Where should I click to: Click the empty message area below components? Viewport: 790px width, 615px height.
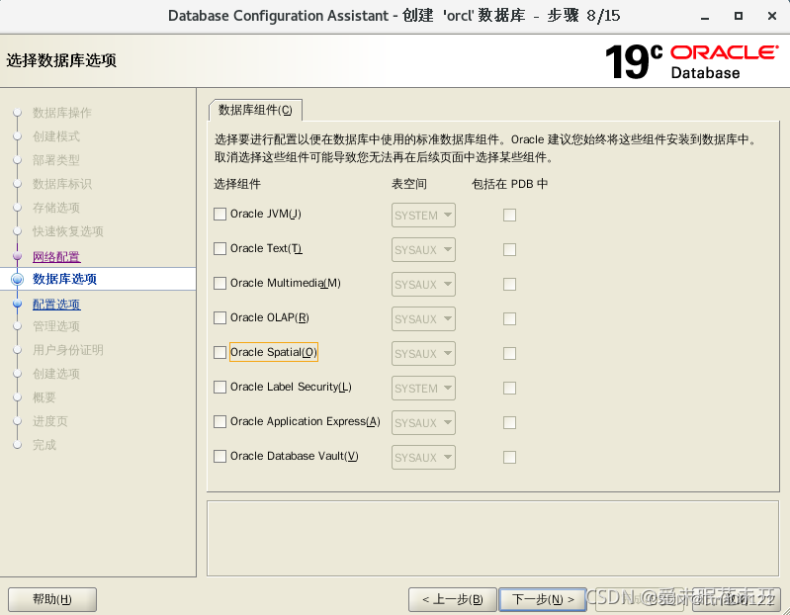pos(492,539)
